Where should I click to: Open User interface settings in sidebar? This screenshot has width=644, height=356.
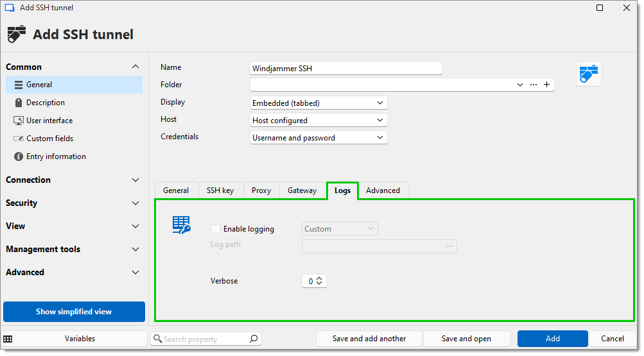pyautogui.click(x=49, y=121)
